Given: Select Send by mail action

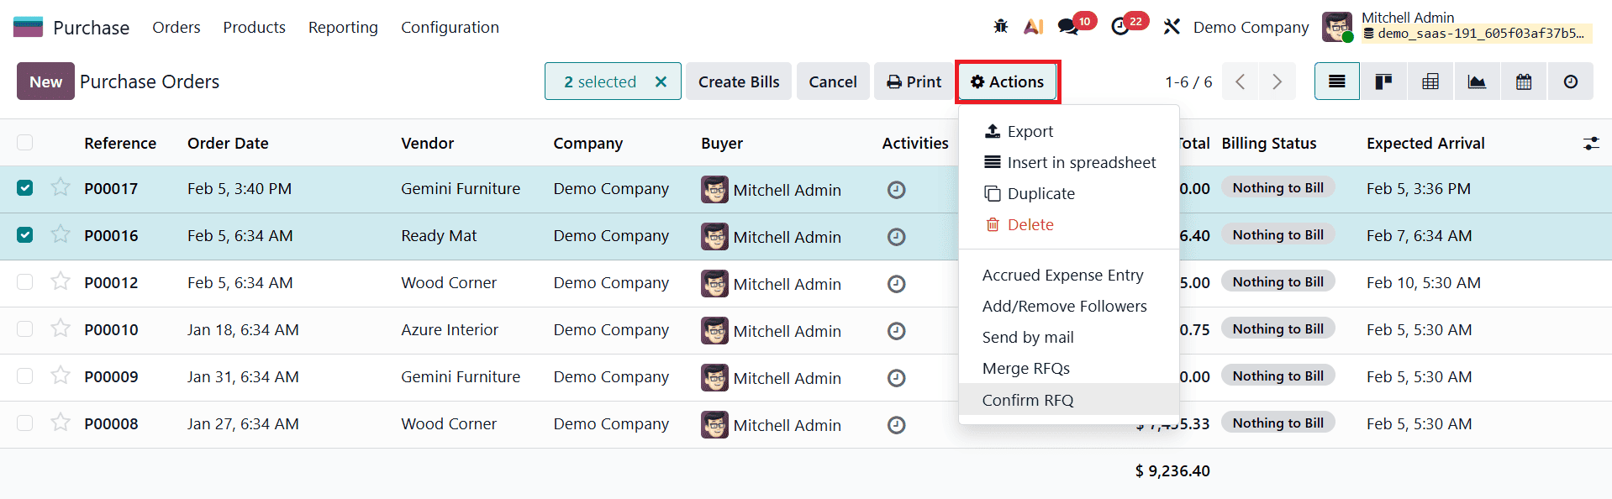Looking at the screenshot, I should [1069, 337].
